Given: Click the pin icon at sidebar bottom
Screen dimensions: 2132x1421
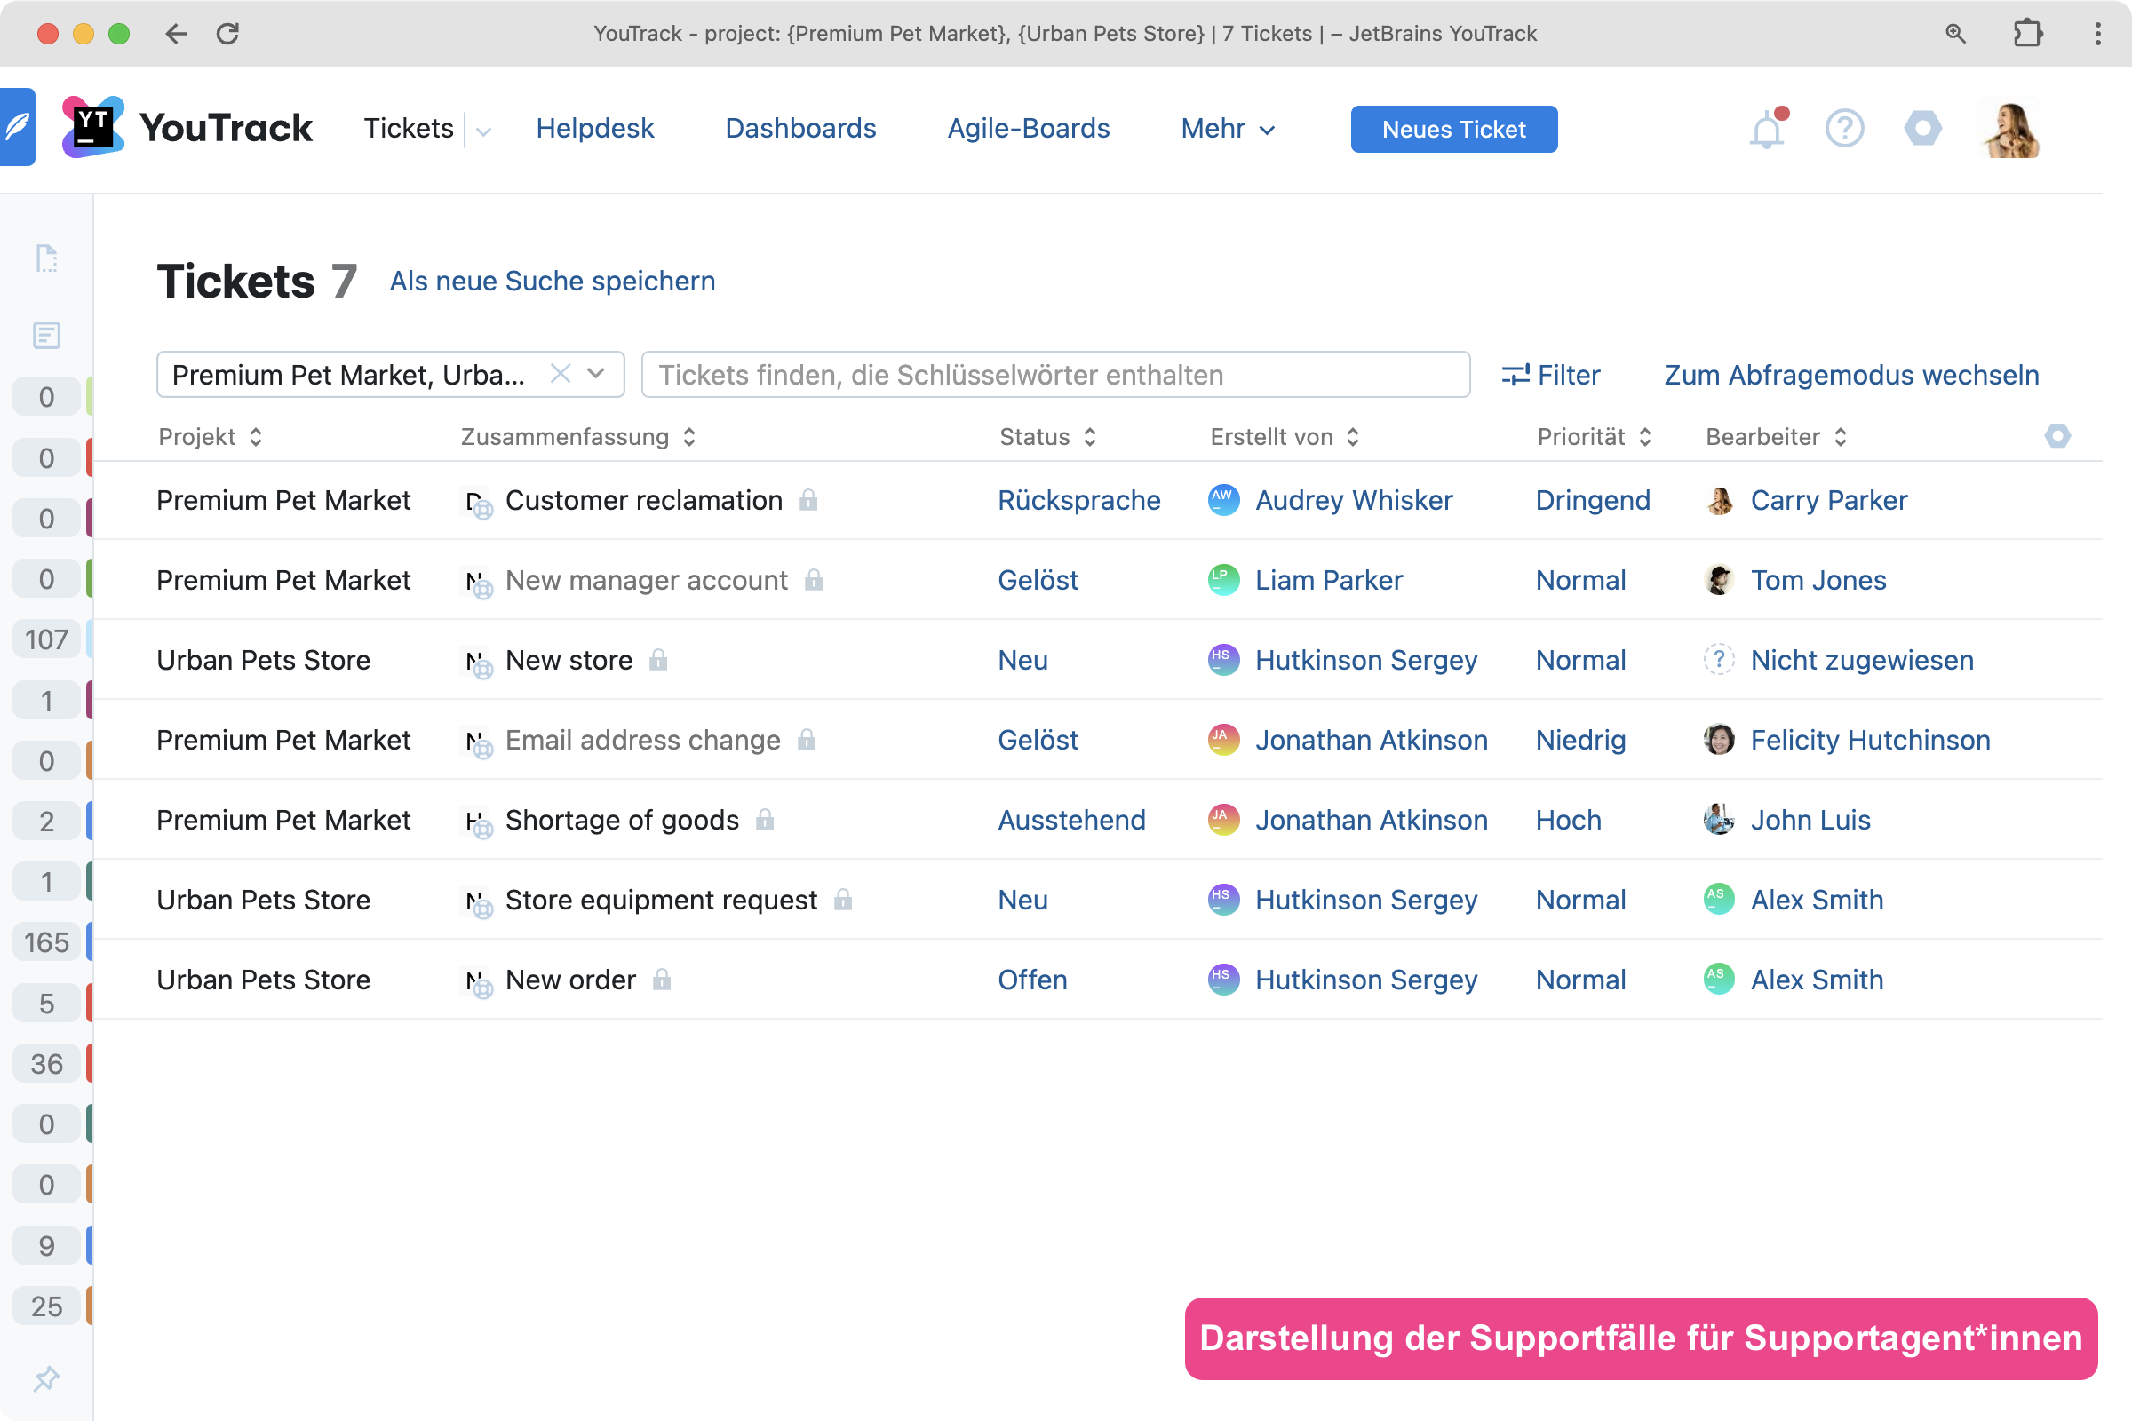Looking at the screenshot, I should [x=46, y=1378].
